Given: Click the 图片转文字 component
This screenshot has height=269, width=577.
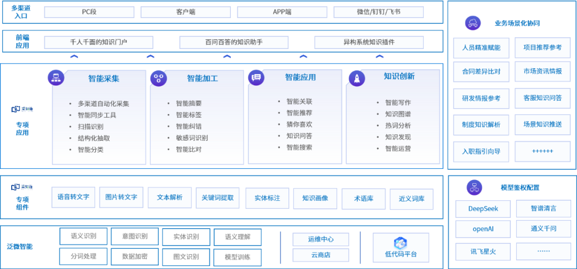Looking at the screenshot, I should tap(121, 198).
